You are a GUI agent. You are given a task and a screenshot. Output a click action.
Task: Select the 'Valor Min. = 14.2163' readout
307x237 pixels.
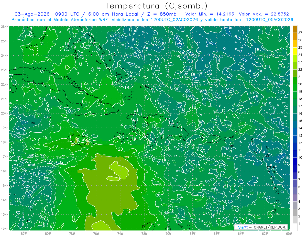pyautogui.click(x=210, y=14)
